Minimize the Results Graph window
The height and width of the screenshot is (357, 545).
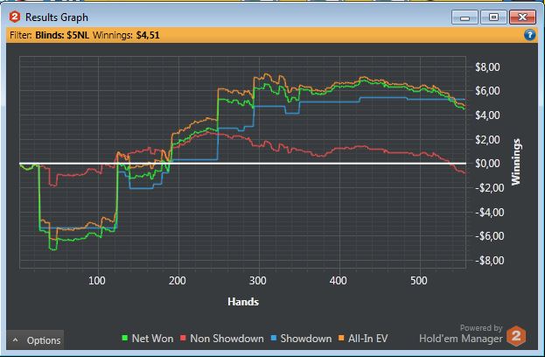465,17
